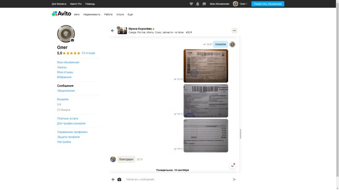The height and width of the screenshot is (190, 339).
Task: Open chat options three-dots button
Action: [234, 30]
